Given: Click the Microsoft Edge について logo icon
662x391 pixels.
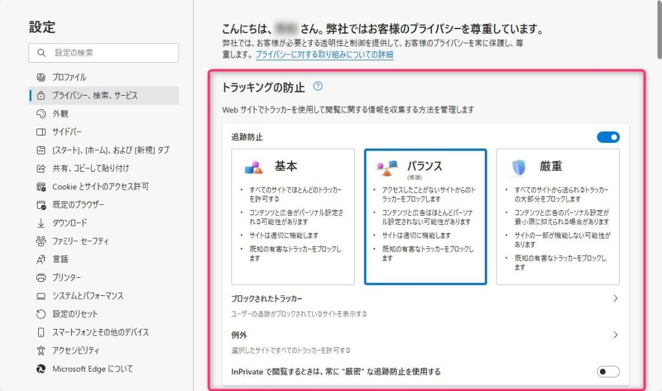Looking at the screenshot, I should tap(41, 369).
